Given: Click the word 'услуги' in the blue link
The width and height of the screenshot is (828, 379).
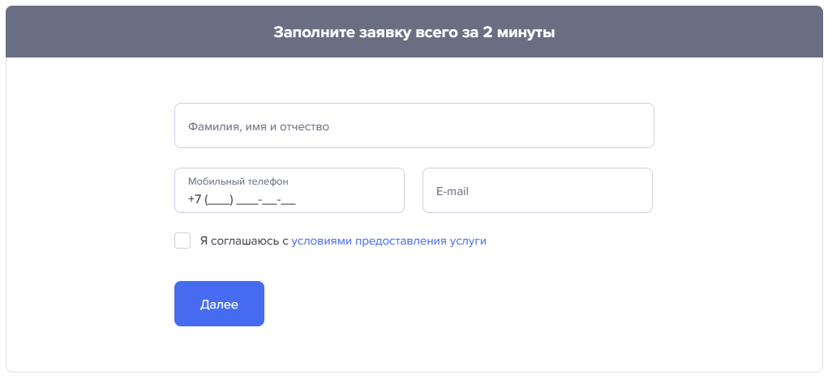Looking at the screenshot, I should (x=468, y=241).
